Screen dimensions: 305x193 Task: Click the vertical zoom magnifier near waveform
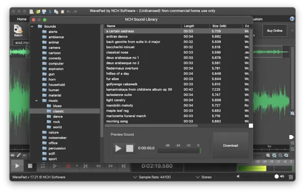click(292, 113)
